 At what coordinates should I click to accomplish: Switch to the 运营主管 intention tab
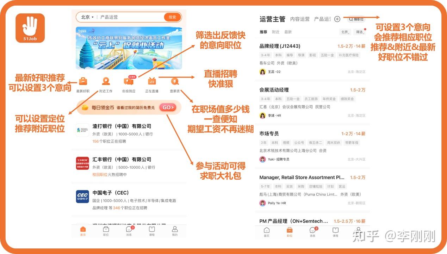(x=272, y=19)
